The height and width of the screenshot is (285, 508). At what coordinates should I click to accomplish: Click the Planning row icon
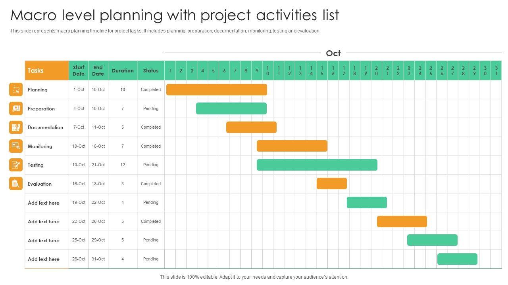(16, 90)
